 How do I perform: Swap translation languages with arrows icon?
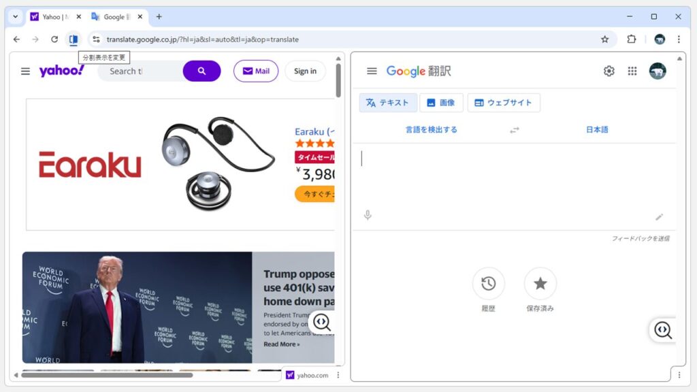coord(515,129)
